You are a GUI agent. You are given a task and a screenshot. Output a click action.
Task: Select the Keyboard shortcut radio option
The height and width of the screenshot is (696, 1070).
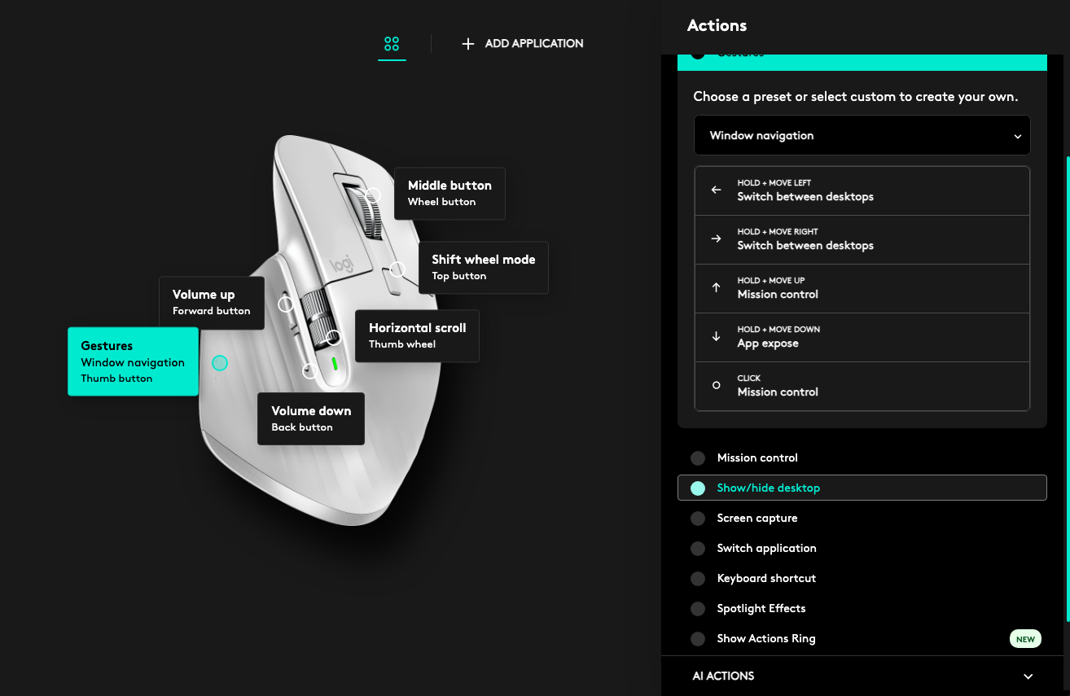point(698,579)
